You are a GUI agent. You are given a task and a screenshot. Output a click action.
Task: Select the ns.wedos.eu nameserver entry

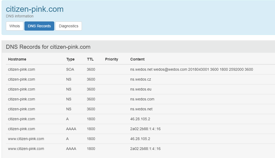pos(141,89)
